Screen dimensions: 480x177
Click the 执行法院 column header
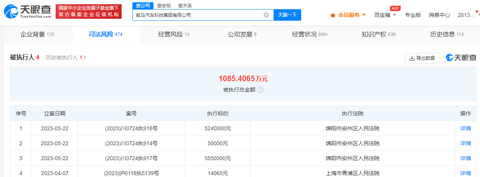pos(353,113)
